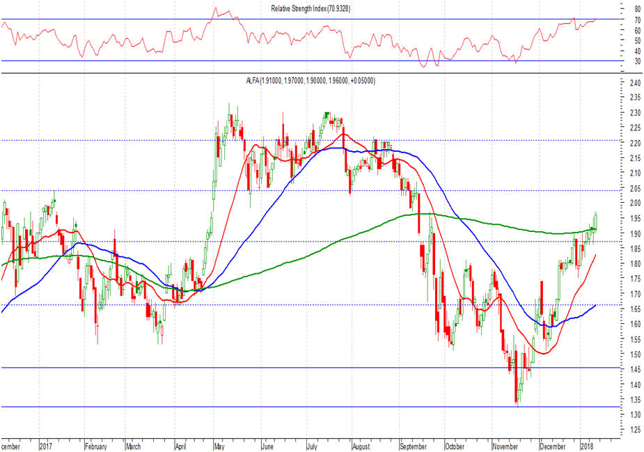This screenshot has height=452, width=644.
Task: Click the RSI 80 axis label
Action: click(637, 9)
